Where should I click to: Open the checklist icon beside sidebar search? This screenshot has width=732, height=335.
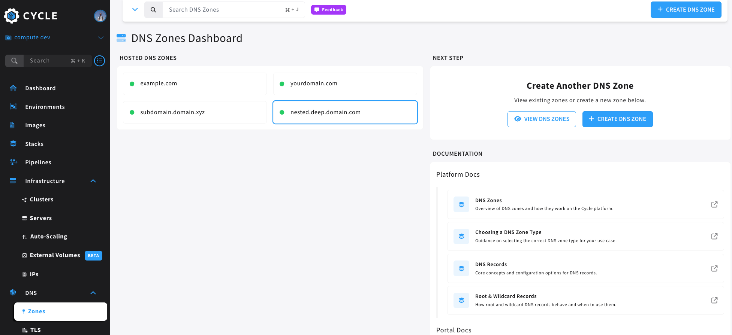99,61
